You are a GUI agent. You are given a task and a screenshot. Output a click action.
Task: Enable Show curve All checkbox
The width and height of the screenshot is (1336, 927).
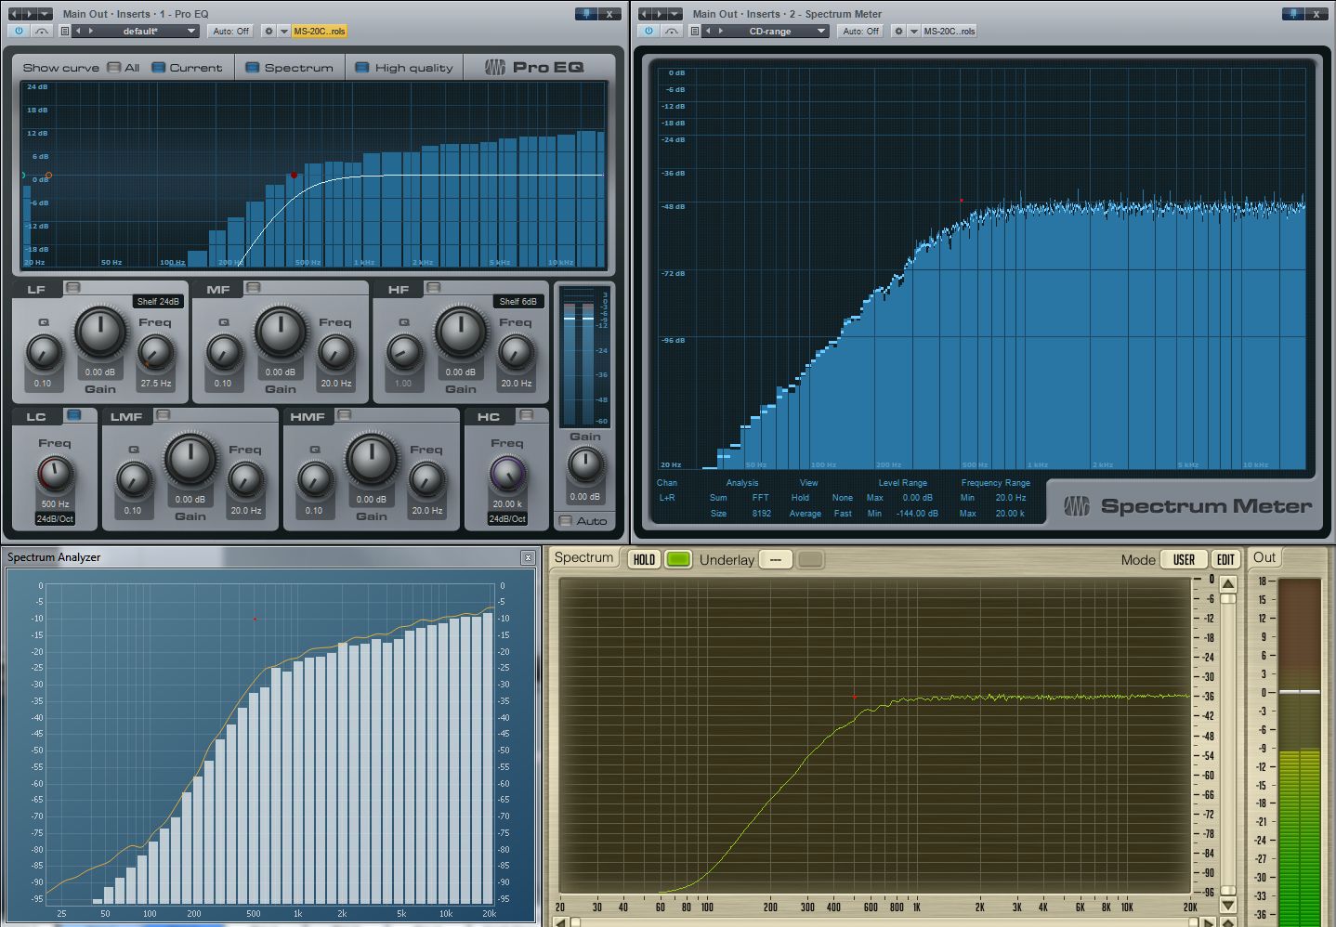pos(114,67)
